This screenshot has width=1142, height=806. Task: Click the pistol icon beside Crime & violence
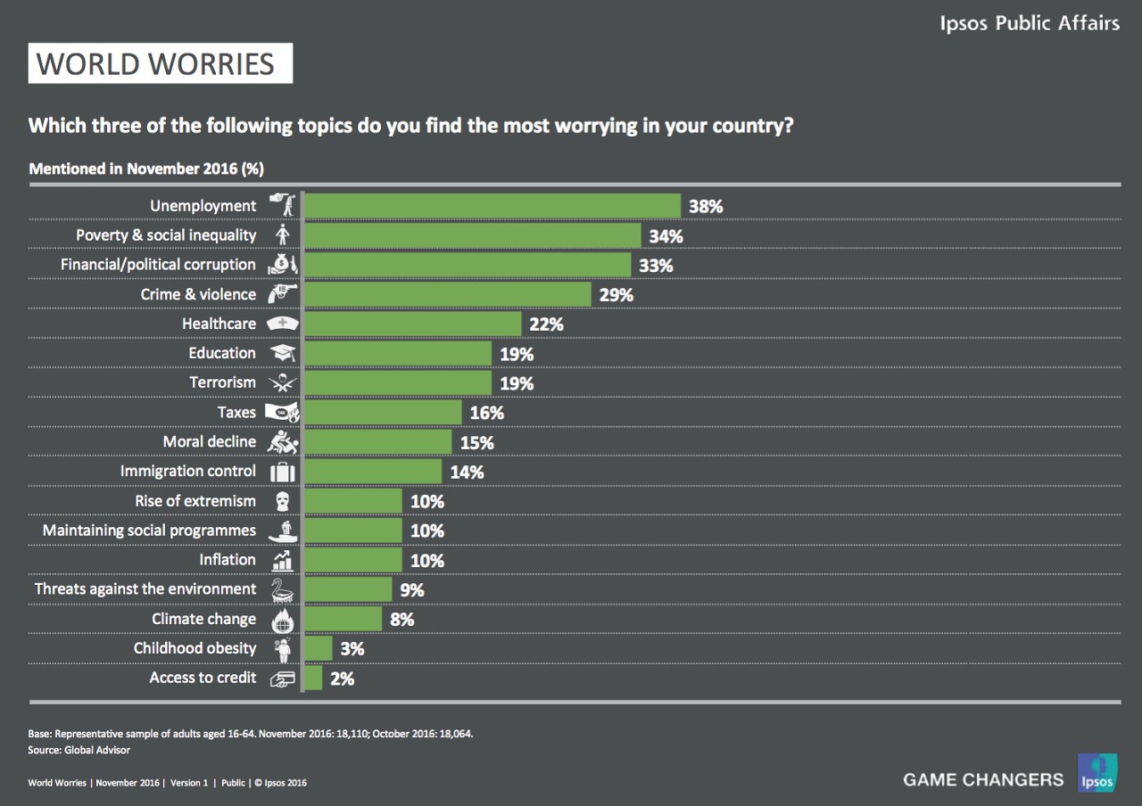tap(282, 294)
